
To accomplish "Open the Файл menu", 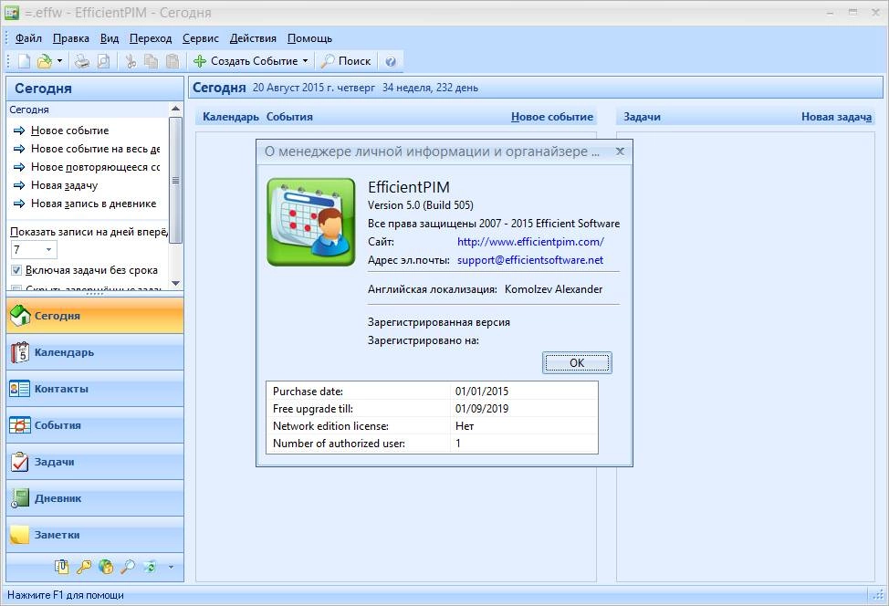I will [x=28, y=38].
